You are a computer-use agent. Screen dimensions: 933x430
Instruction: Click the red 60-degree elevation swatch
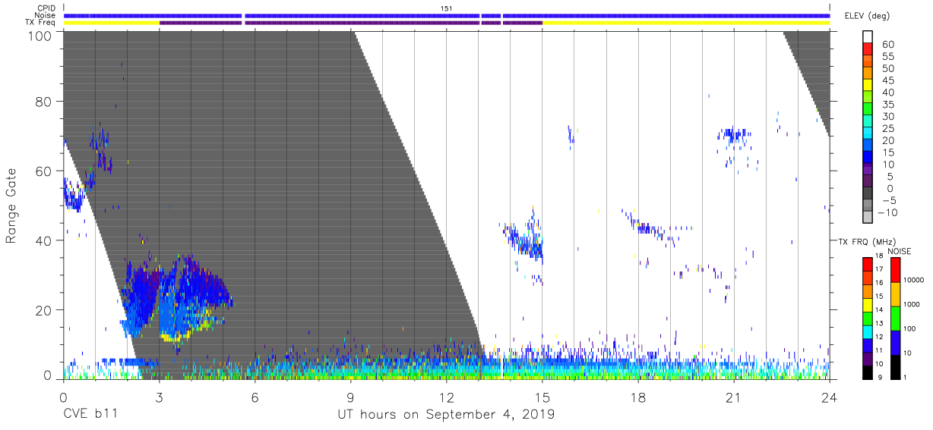coord(868,49)
